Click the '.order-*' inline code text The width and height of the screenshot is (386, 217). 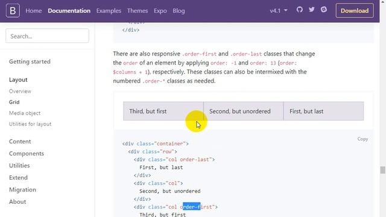coord(154,81)
